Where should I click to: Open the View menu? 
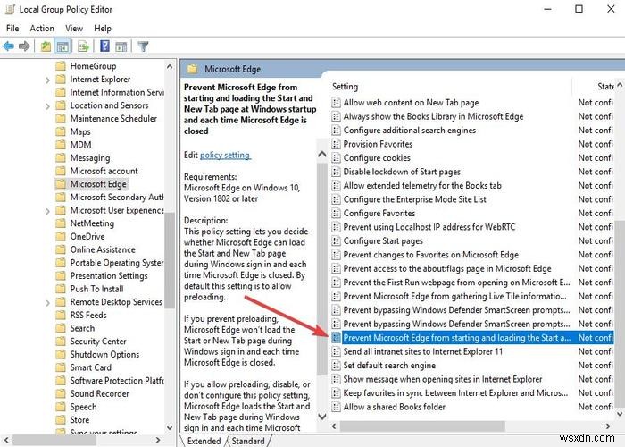click(x=74, y=29)
